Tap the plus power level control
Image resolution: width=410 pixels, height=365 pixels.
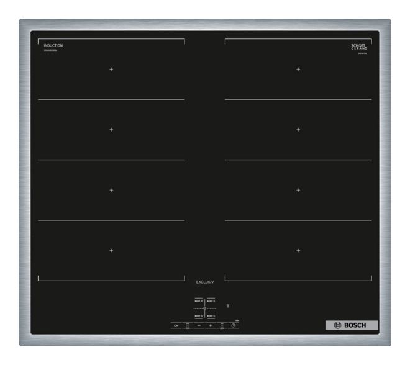click(211, 325)
